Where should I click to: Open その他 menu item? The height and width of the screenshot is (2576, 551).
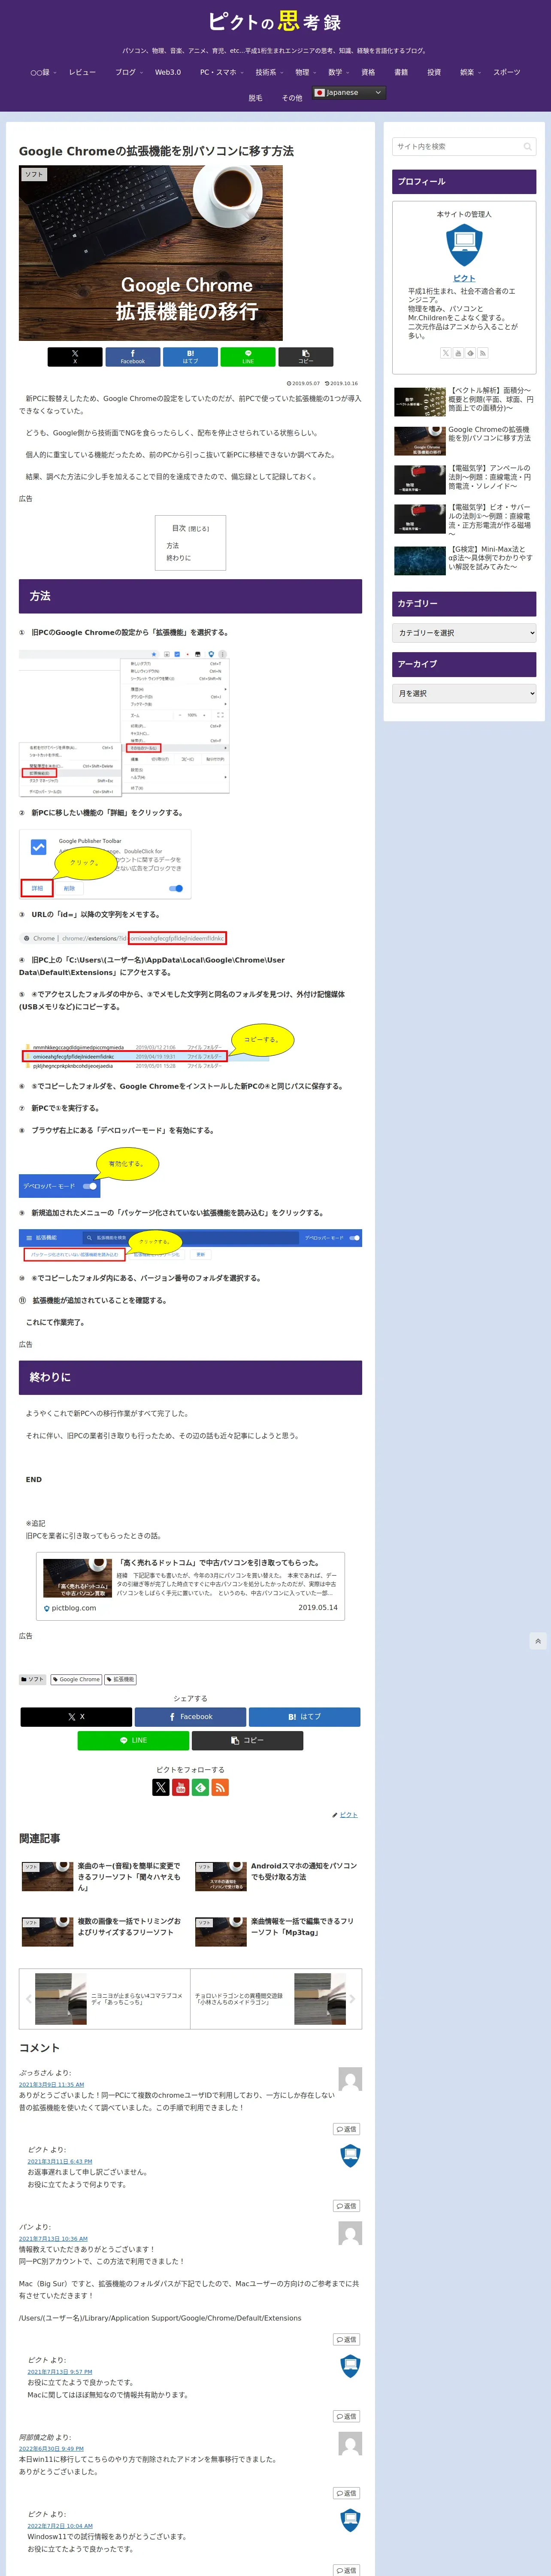coord(291,98)
